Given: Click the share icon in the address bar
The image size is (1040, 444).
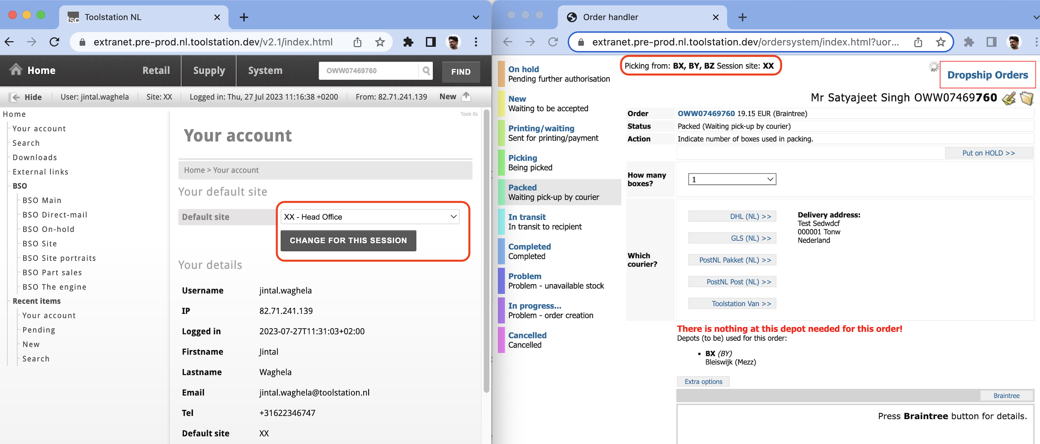Looking at the screenshot, I should (x=357, y=41).
